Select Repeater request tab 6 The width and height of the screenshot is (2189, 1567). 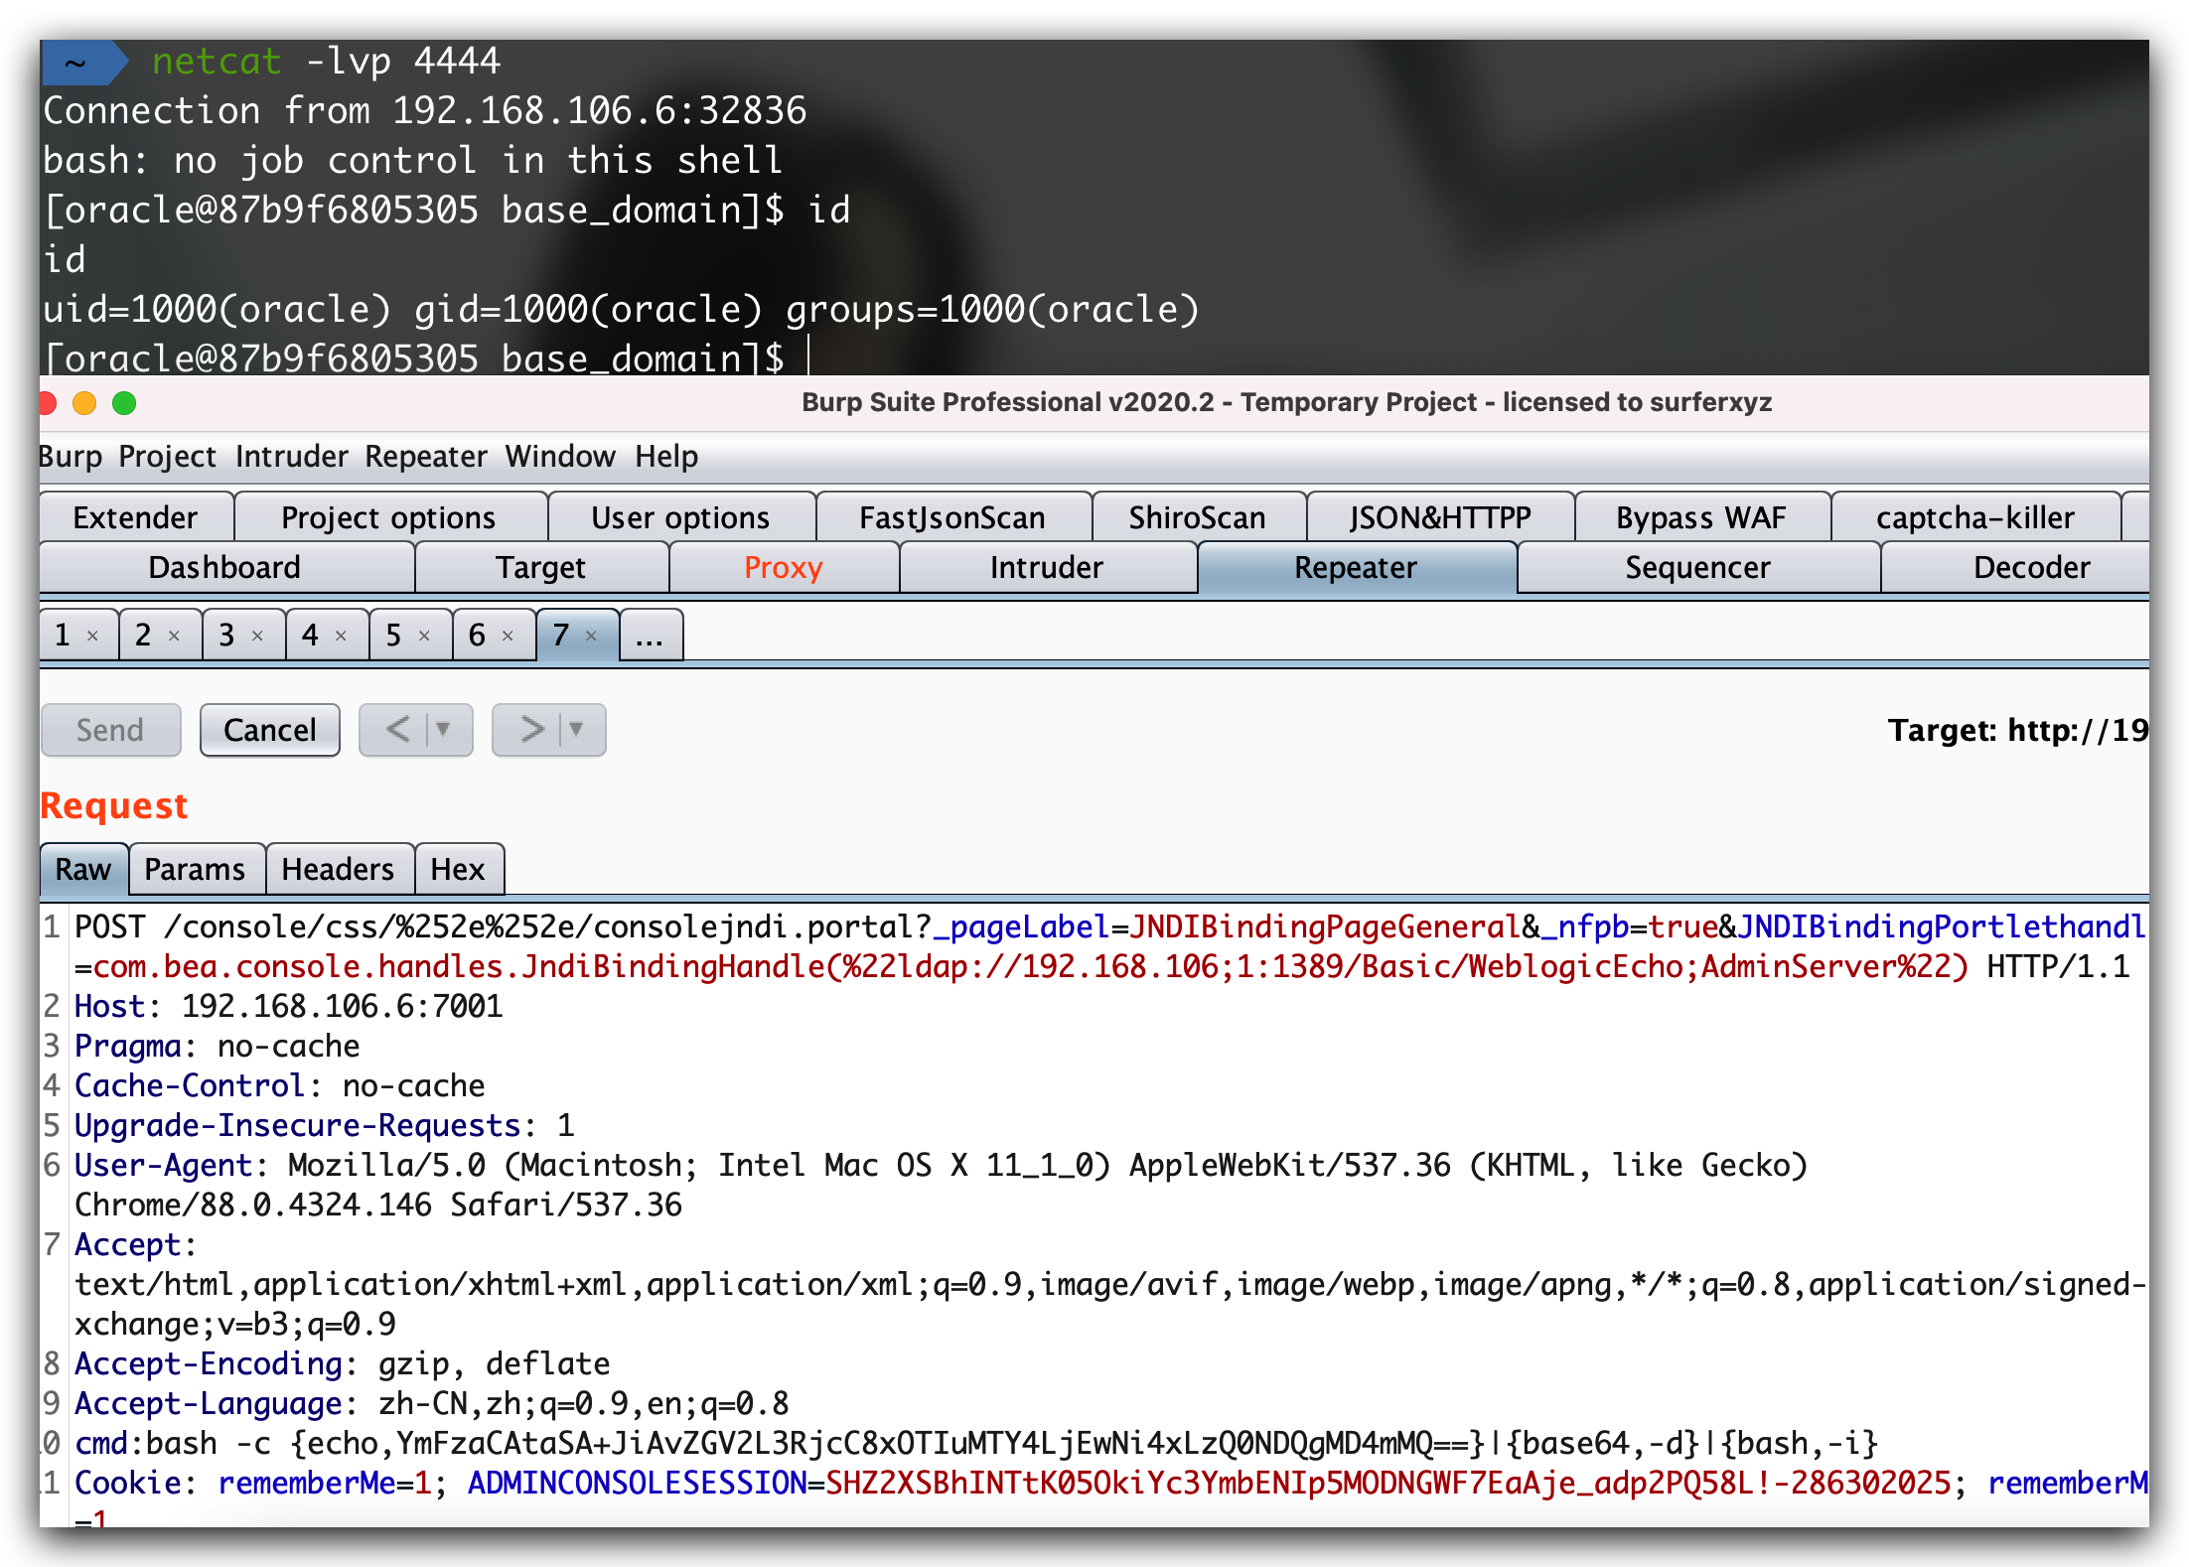click(x=478, y=635)
